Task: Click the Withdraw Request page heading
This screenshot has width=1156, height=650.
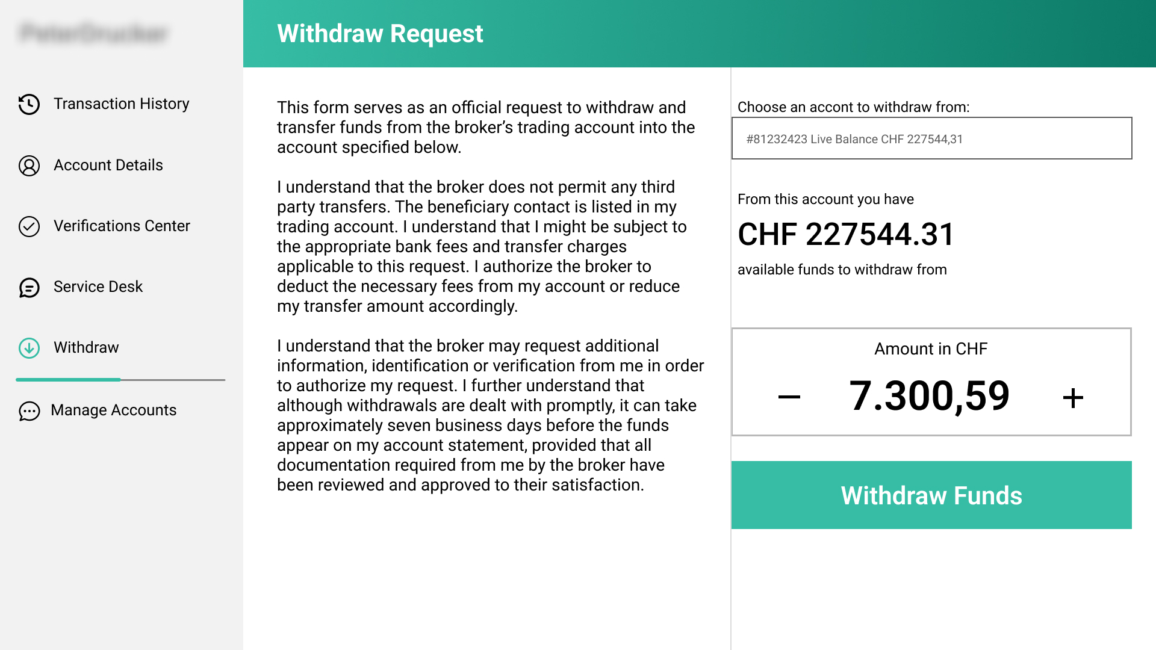Action: (380, 34)
